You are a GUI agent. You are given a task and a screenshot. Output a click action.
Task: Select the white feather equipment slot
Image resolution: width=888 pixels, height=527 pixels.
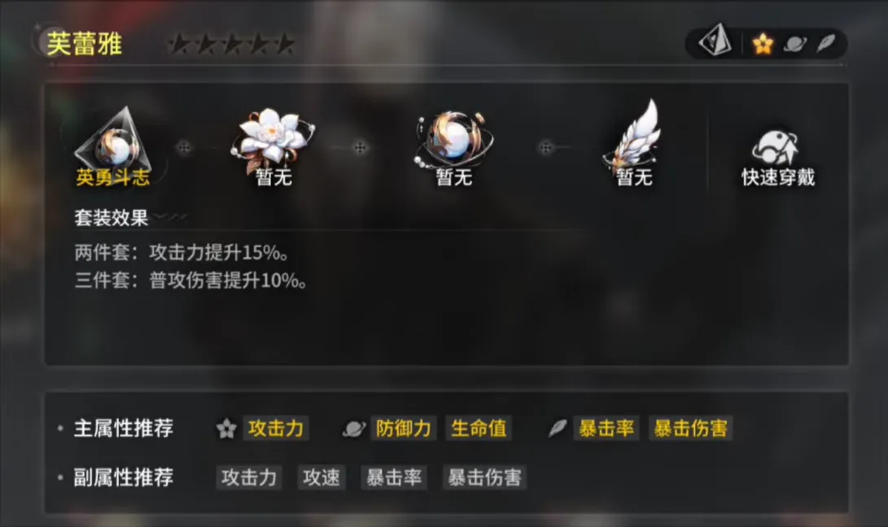[x=634, y=144]
